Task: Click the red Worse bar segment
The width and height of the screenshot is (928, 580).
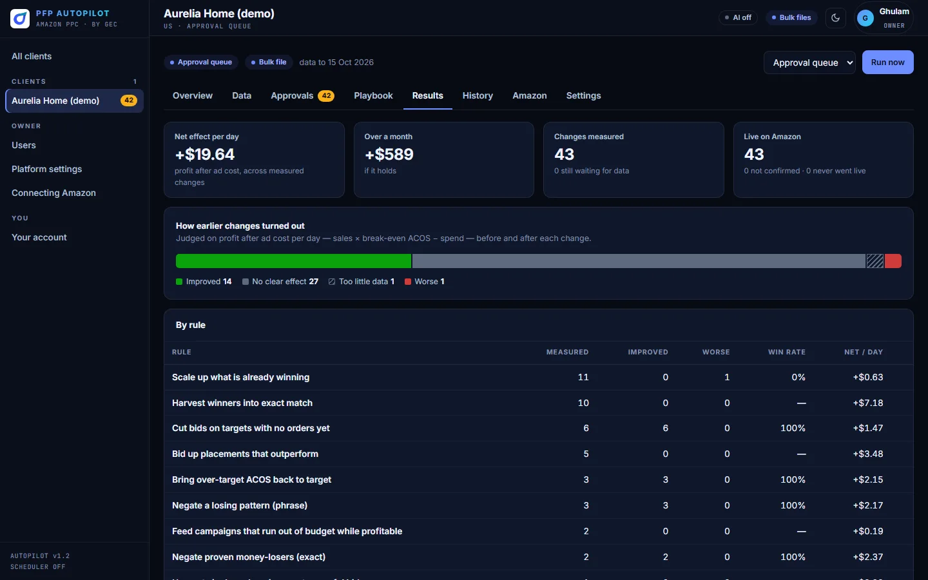Action: [893, 261]
